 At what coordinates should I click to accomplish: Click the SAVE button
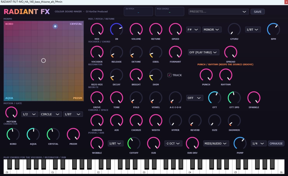258,12
